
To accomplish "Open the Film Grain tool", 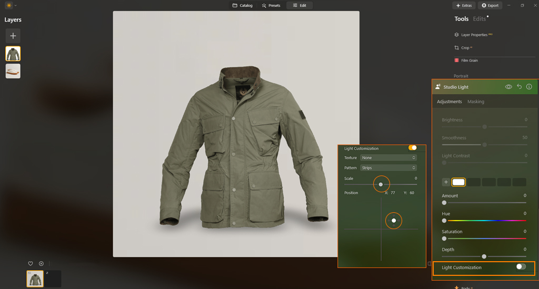I will pyautogui.click(x=466, y=60).
